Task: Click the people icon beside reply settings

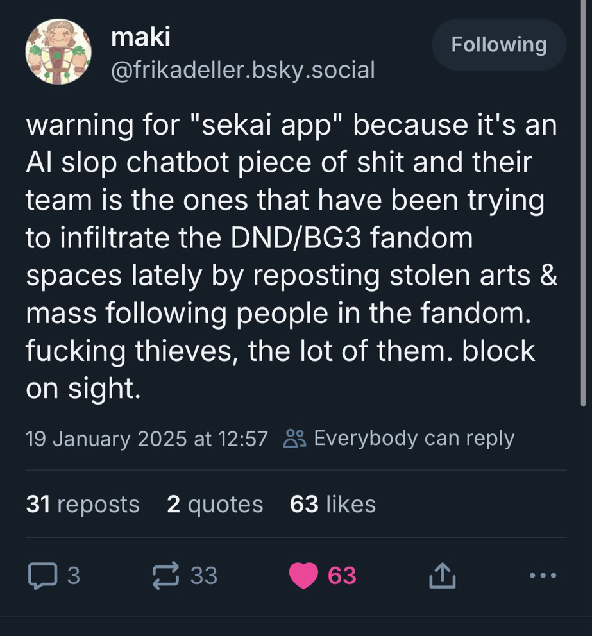Action: [x=295, y=439]
